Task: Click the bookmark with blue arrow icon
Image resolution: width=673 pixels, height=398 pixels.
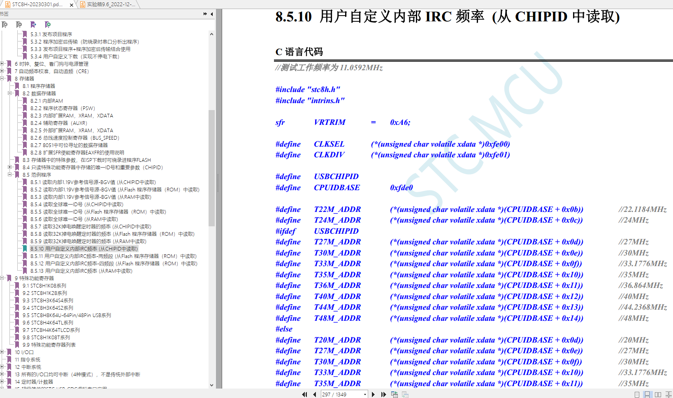Action: click(33, 25)
